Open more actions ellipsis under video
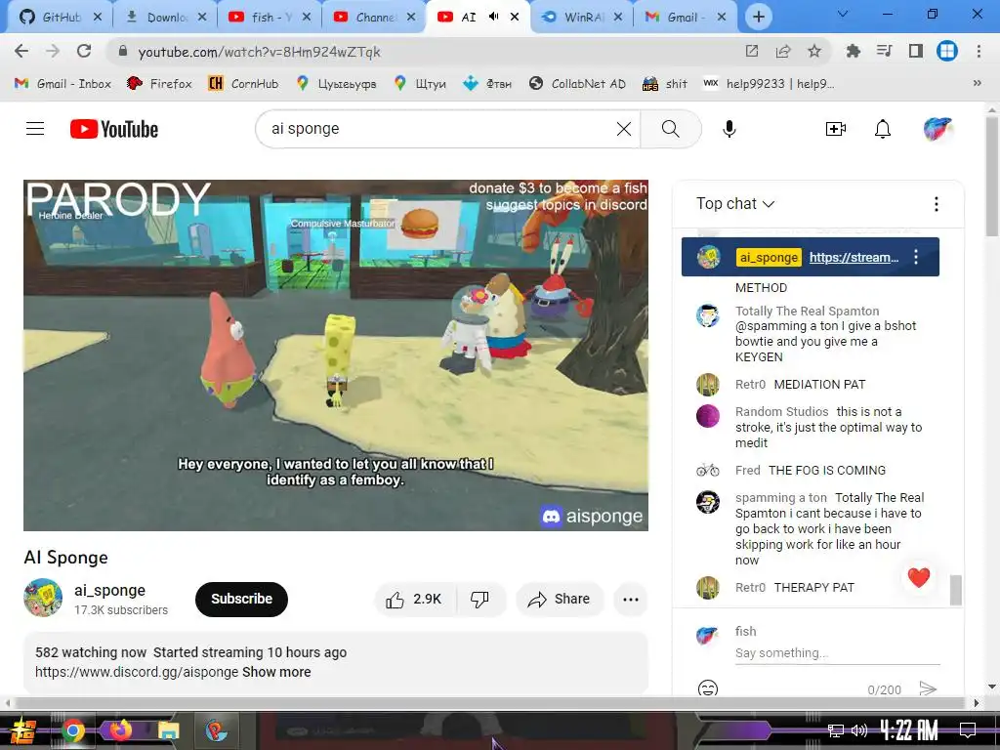This screenshot has width=1000, height=750. 631,599
